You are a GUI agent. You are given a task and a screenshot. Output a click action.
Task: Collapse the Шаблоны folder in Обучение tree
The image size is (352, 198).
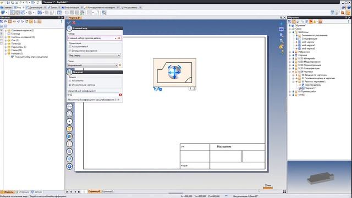290,32
